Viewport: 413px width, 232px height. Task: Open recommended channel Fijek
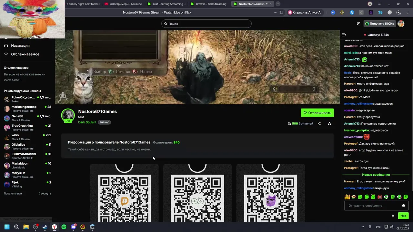point(27,184)
